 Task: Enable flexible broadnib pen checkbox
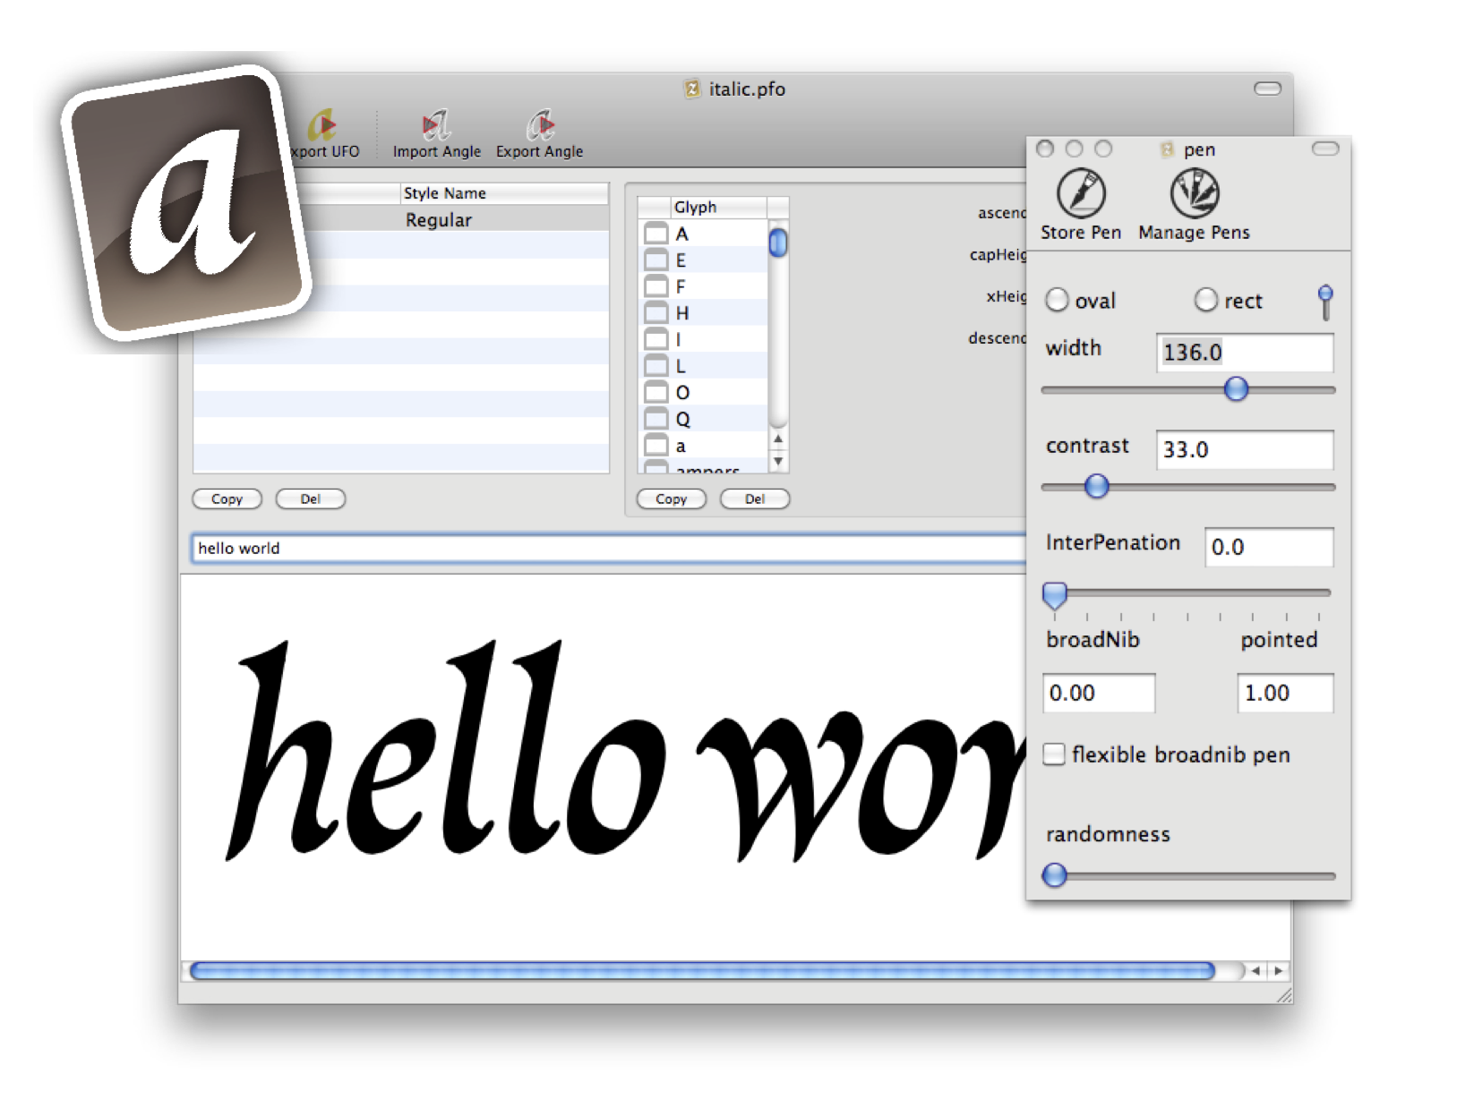tap(1055, 754)
